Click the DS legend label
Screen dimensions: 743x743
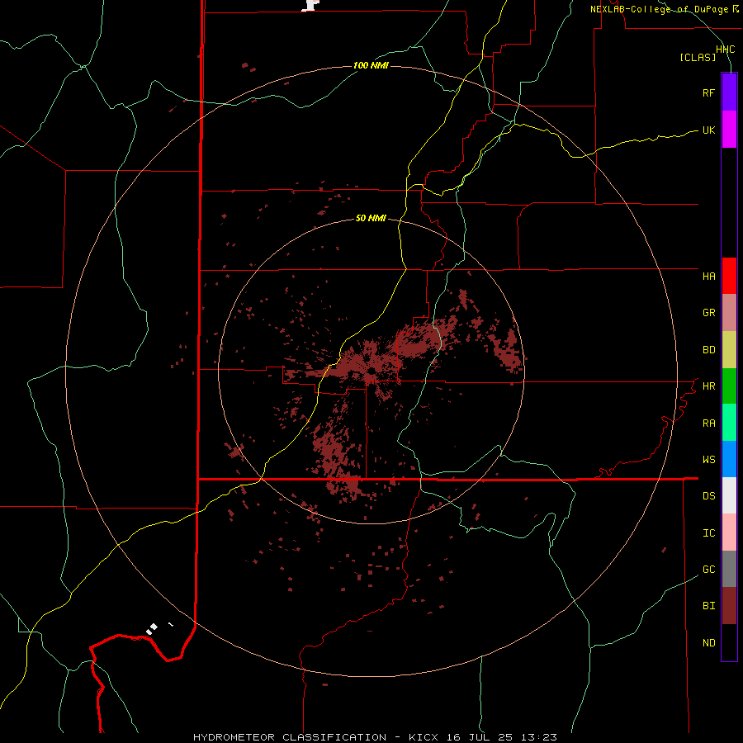pos(708,496)
